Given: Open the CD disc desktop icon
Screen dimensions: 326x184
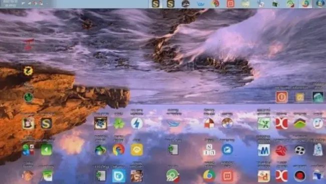Looking at the screenshot, I should (227, 123).
